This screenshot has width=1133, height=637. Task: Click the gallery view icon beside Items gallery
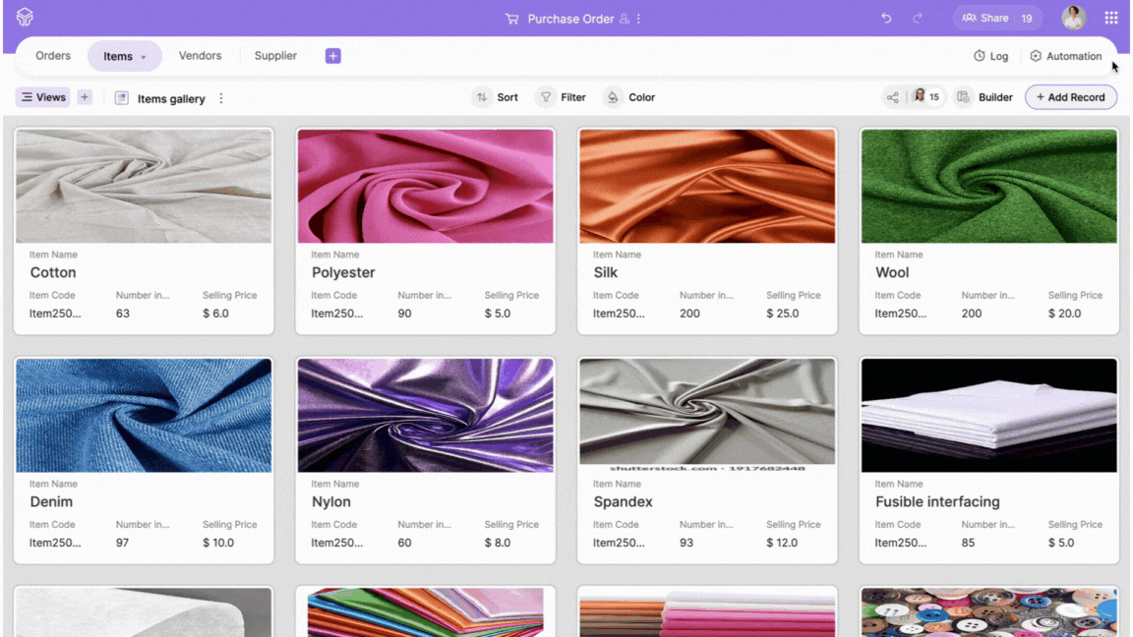(x=121, y=98)
